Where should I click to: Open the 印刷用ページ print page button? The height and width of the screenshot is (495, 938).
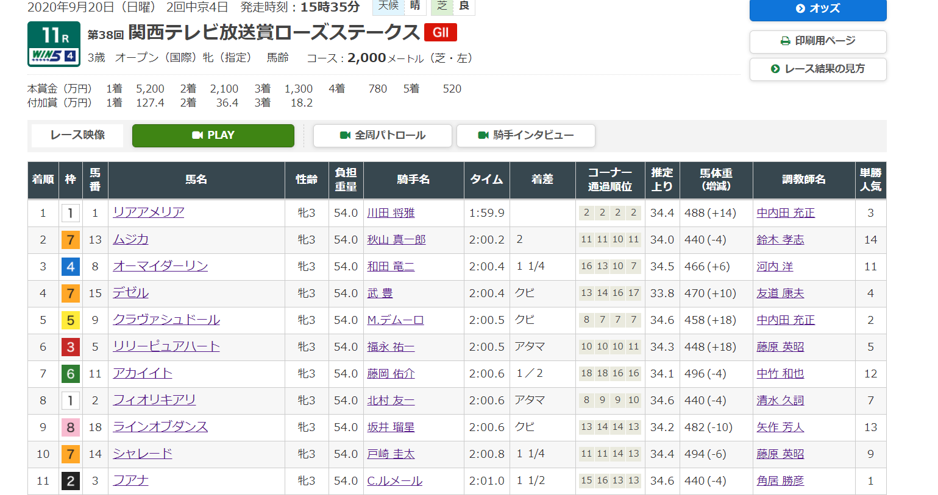(818, 41)
